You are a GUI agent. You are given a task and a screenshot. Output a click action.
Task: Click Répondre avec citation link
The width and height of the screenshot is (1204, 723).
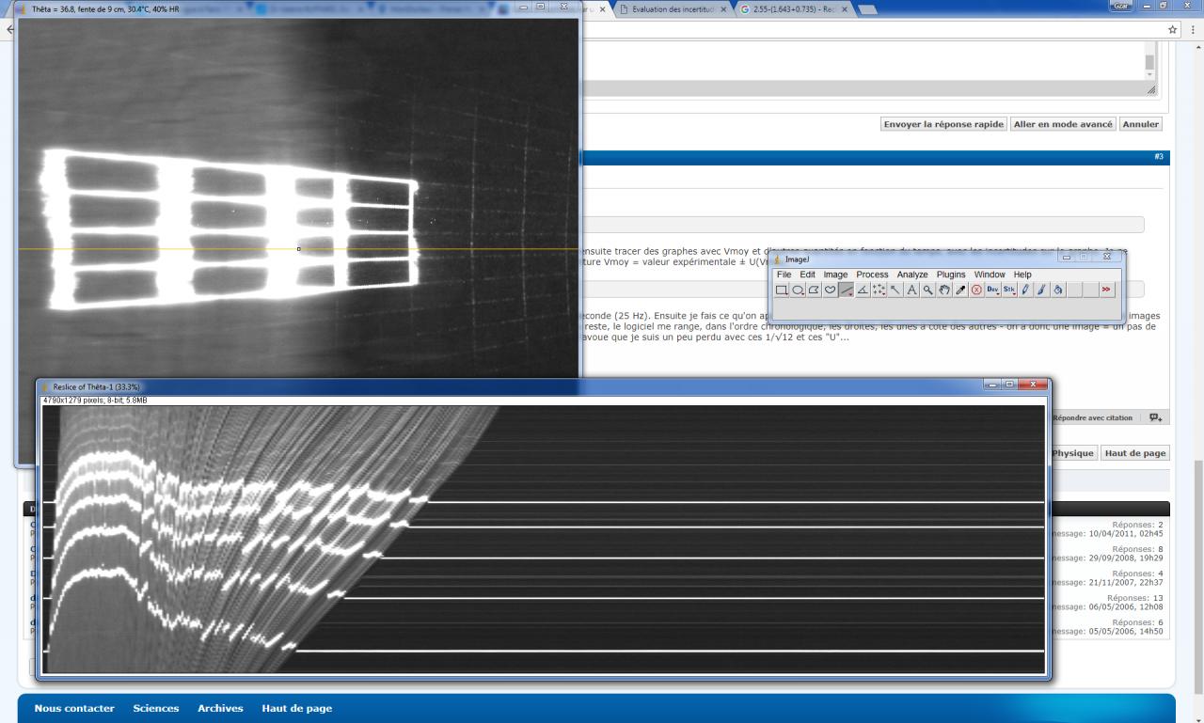(1092, 418)
